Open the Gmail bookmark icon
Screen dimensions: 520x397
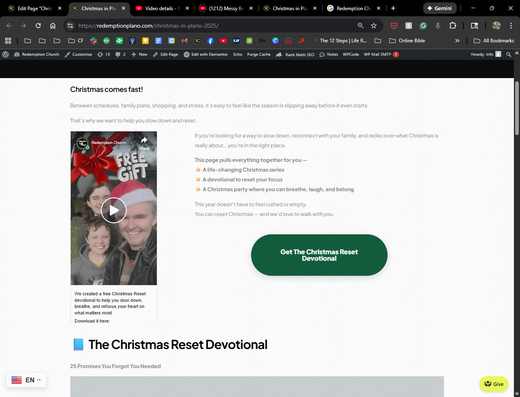[184, 41]
